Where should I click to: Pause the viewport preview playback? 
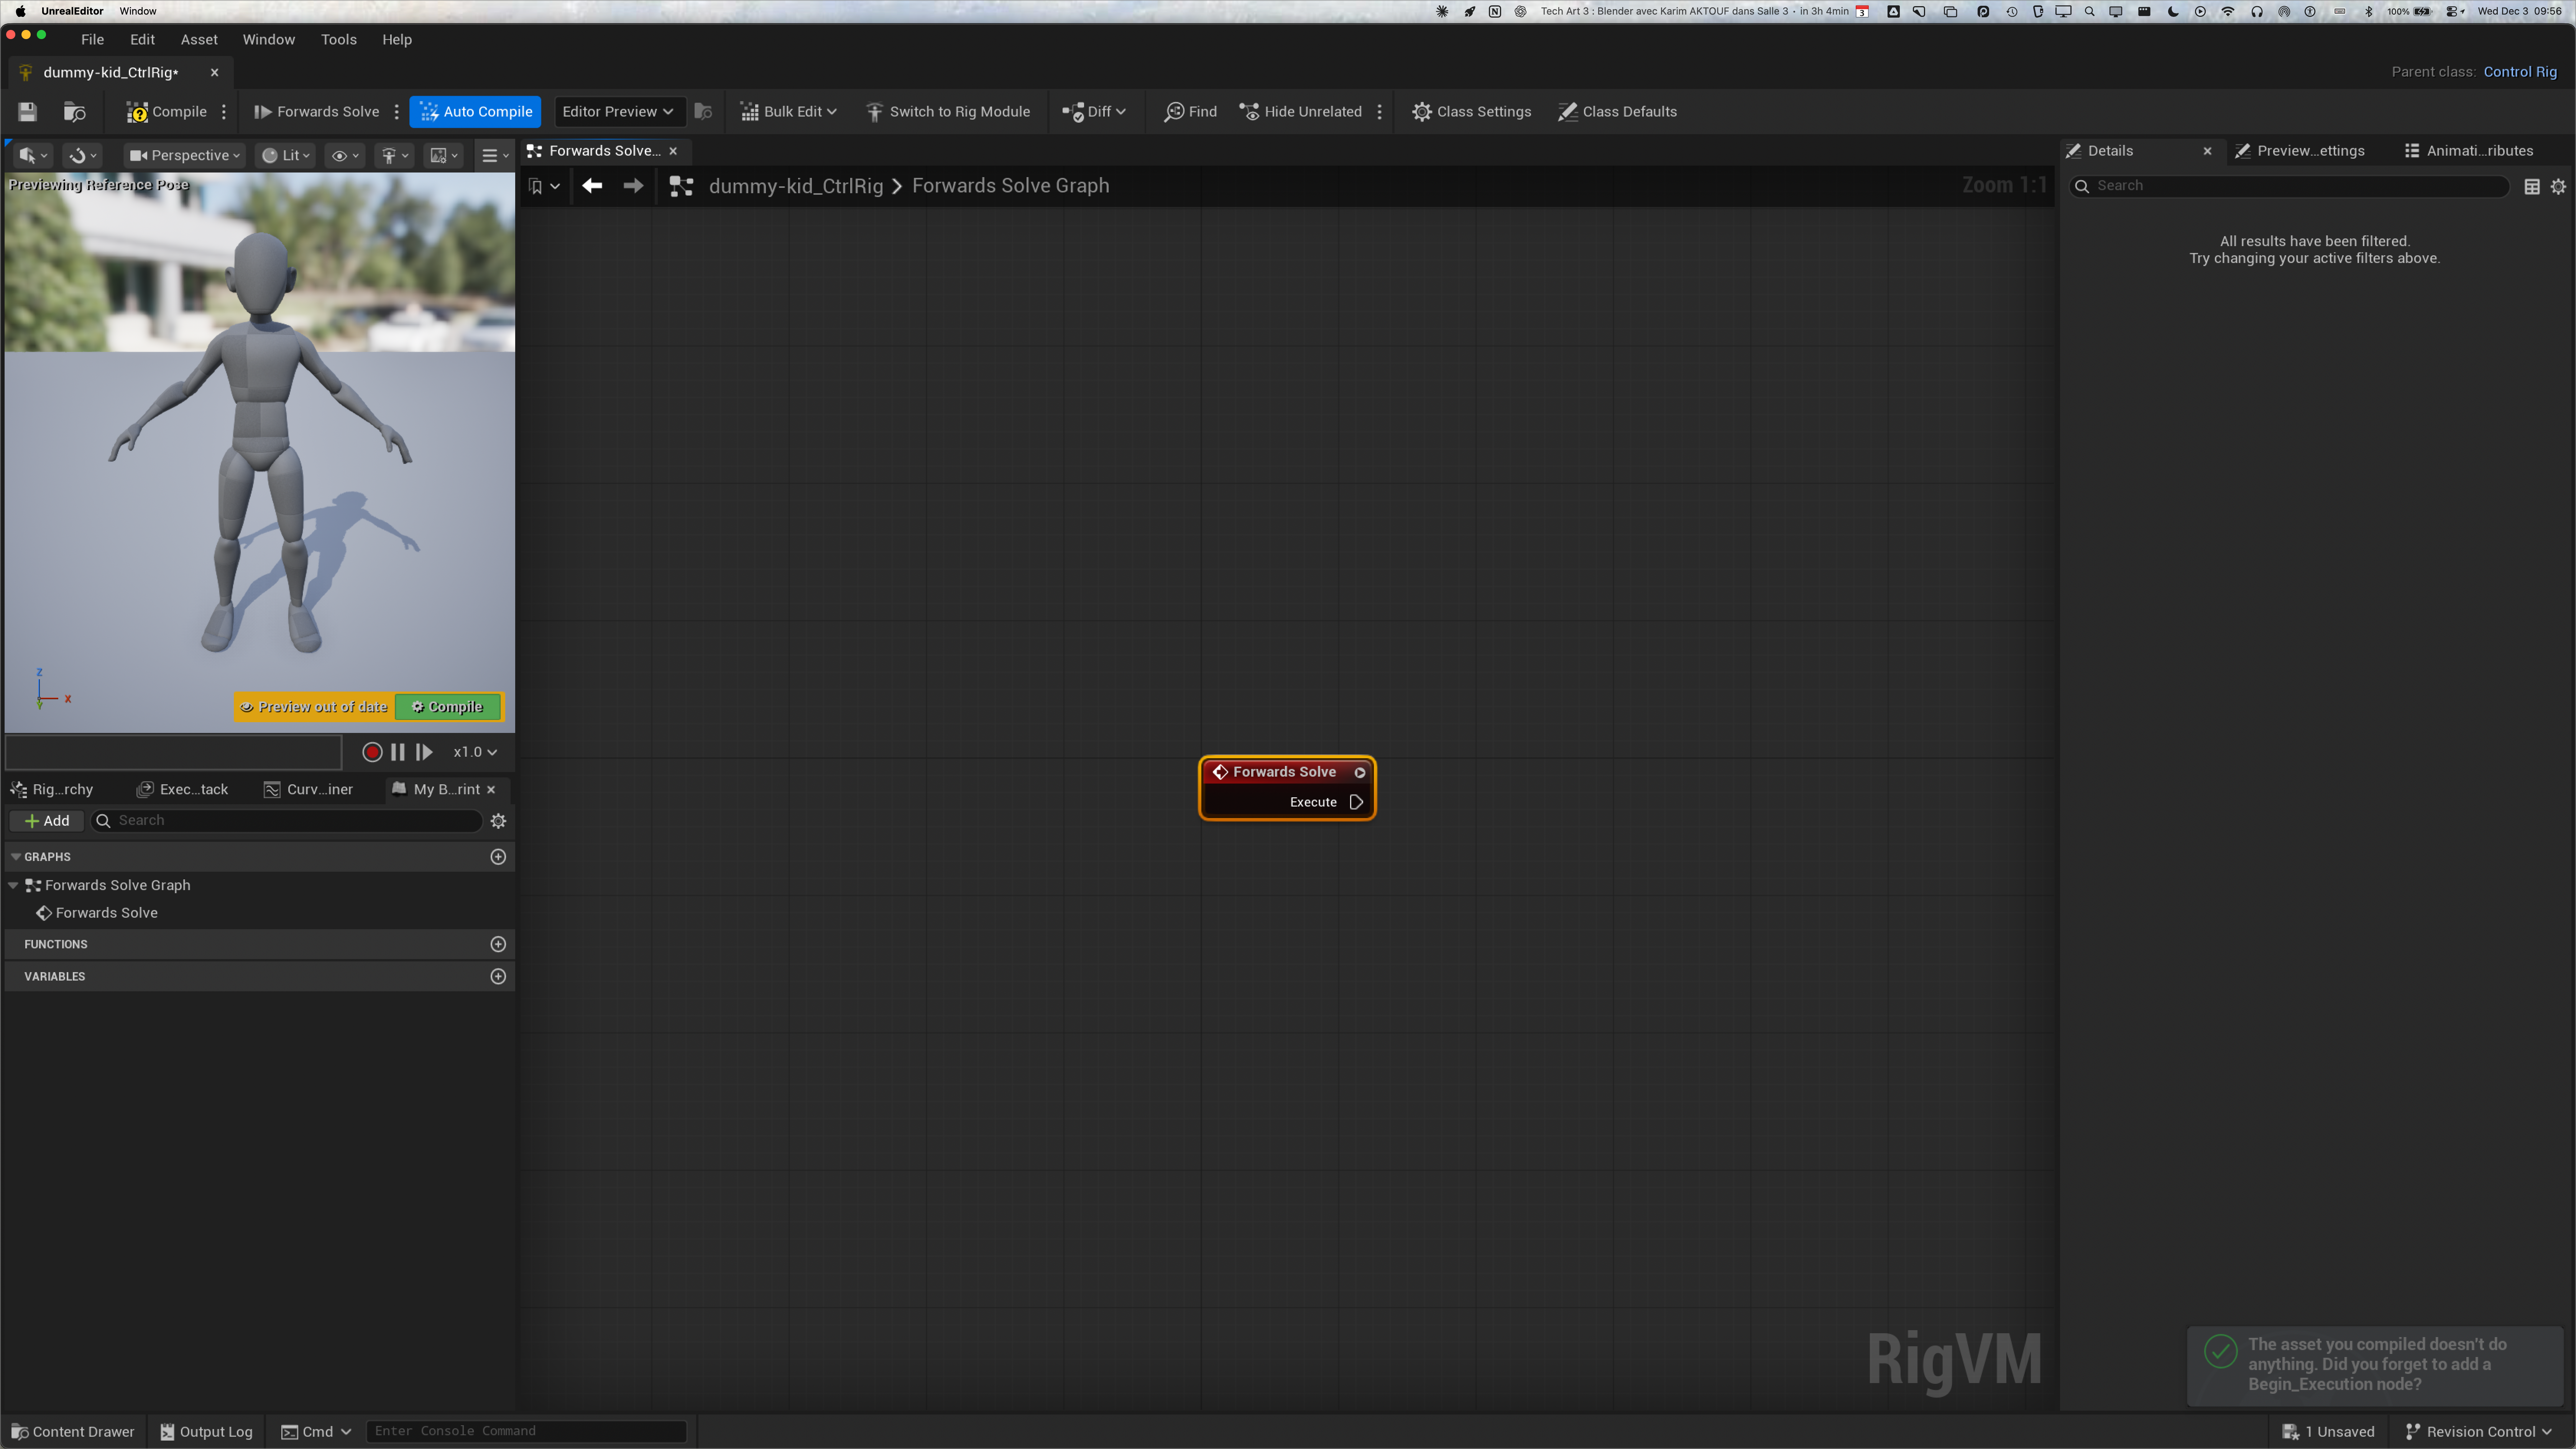(398, 753)
